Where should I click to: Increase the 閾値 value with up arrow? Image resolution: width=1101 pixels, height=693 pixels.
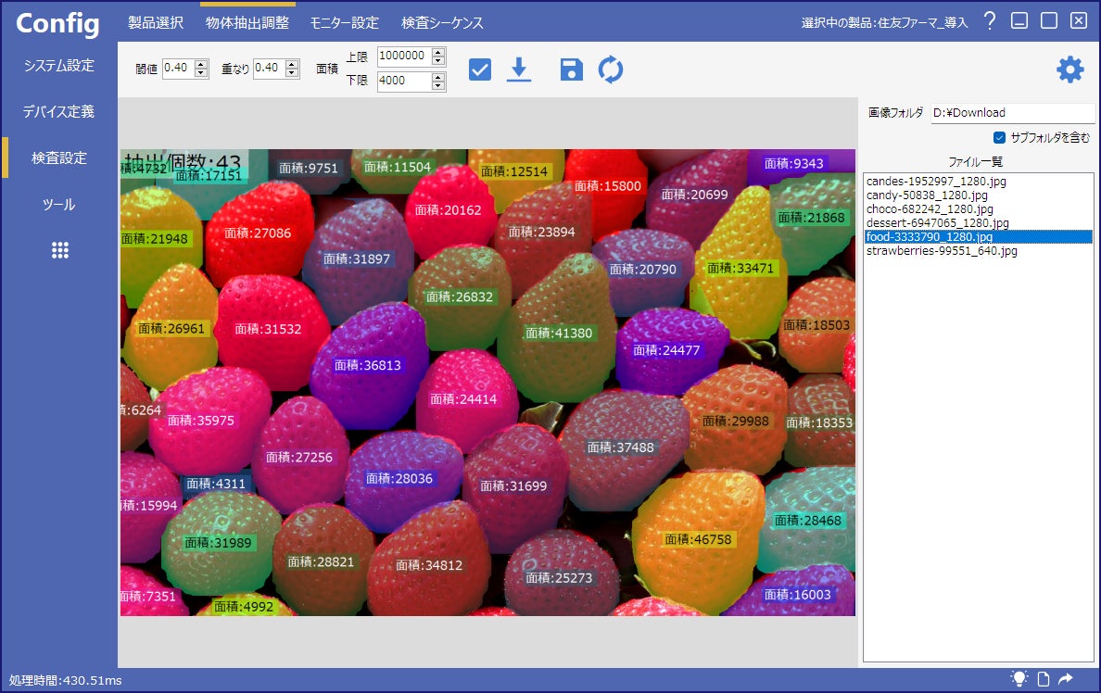[x=201, y=63]
